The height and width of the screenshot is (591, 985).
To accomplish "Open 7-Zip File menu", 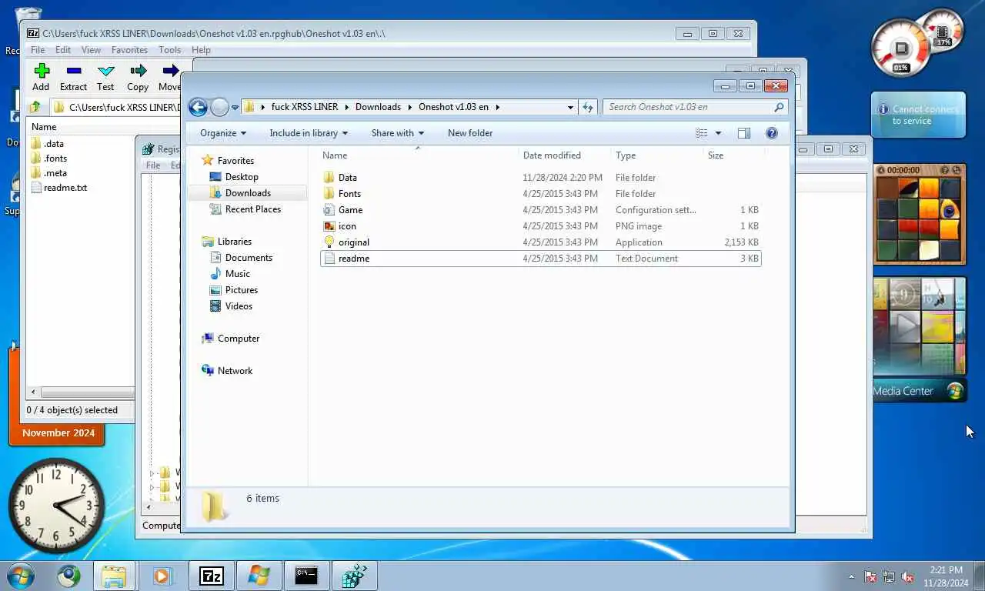I will [x=37, y=50].
